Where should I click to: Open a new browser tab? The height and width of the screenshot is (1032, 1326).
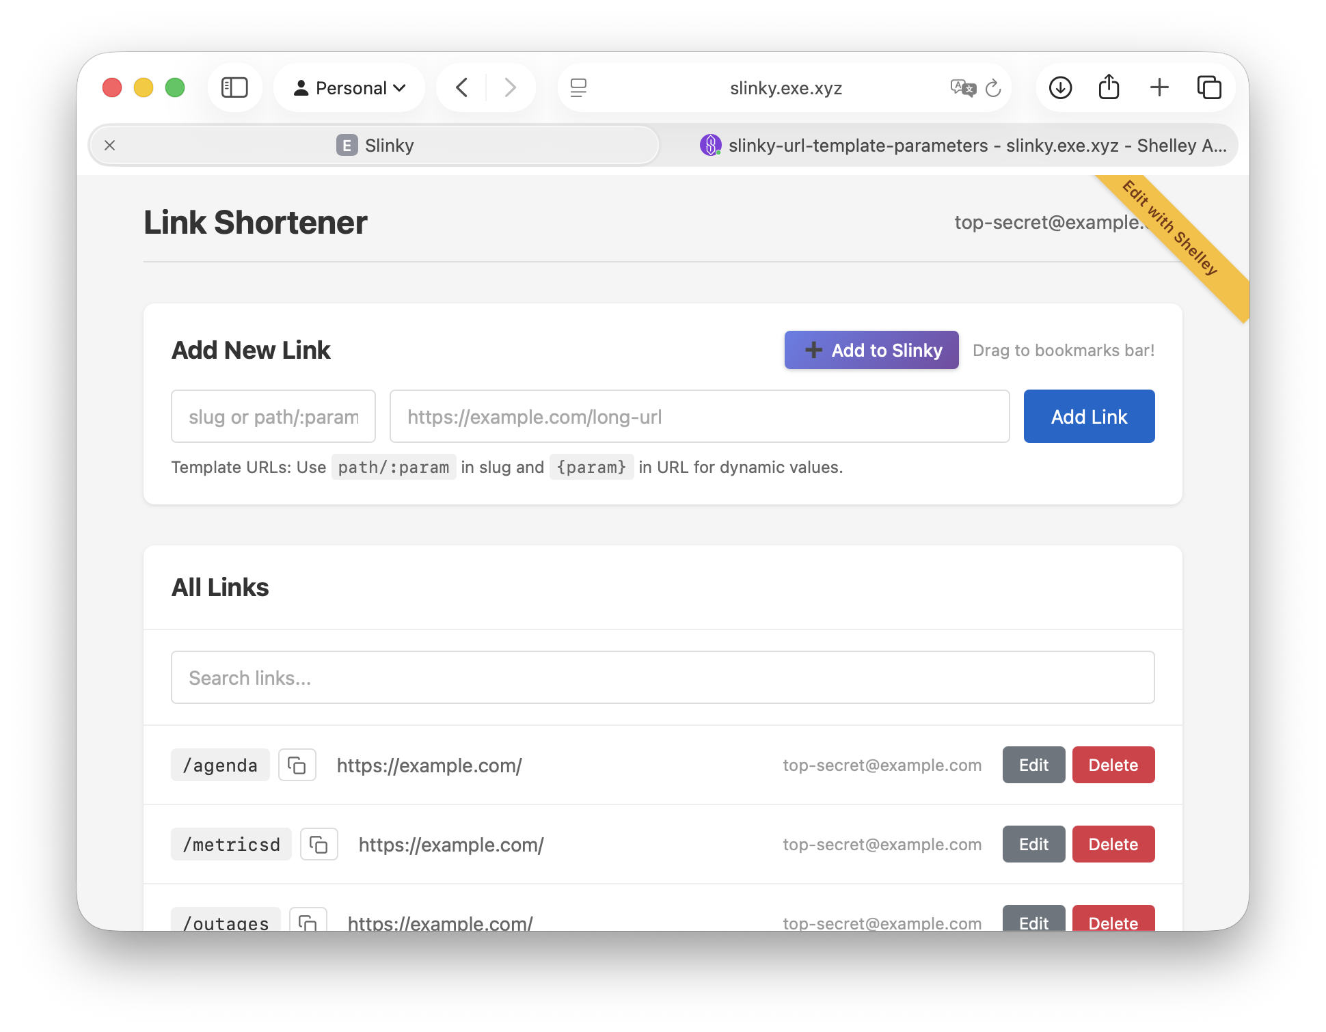[x=1159, y=87]
